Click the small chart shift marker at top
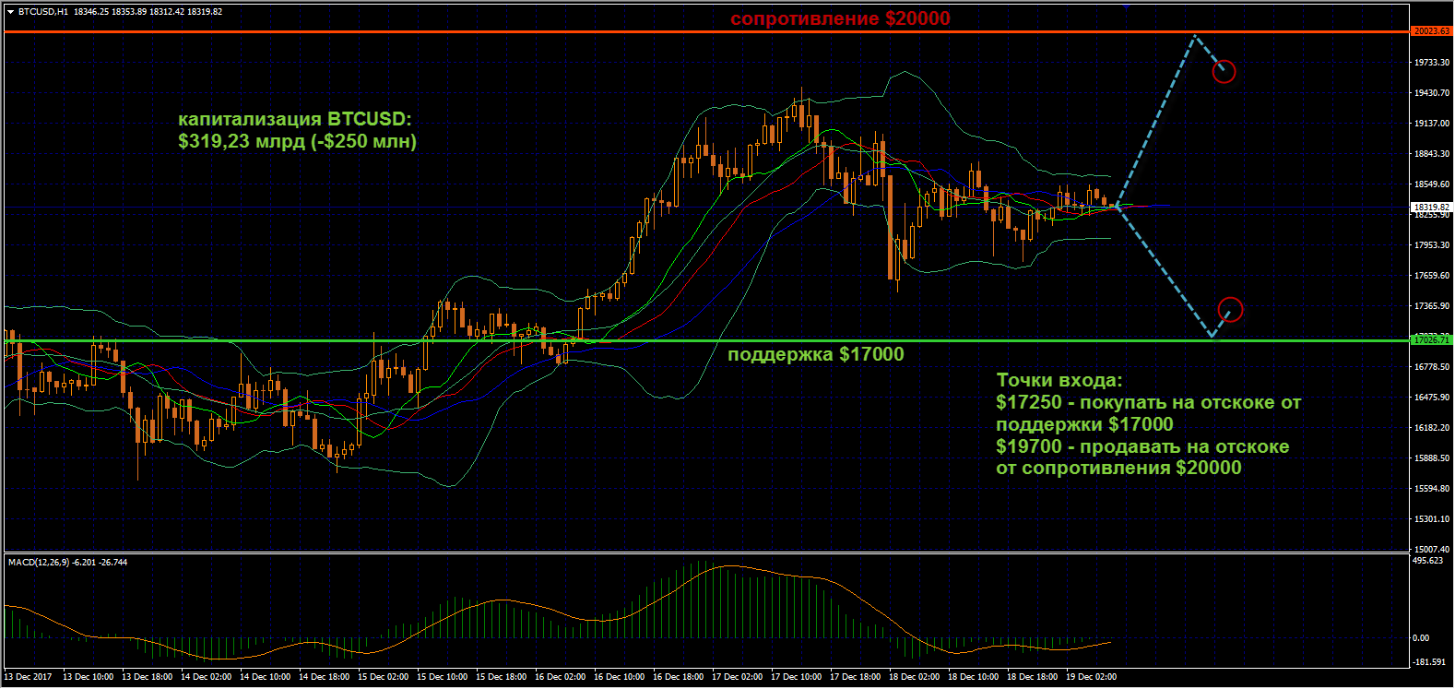Image resolution: width=1455 pixels, height=689 pixels. (1126, 6)
